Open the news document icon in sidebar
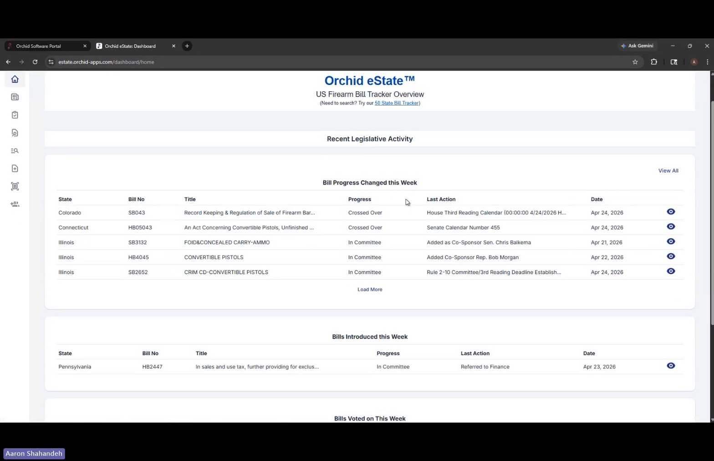Viewport: 714px width, 461px height. coord(15,97)
